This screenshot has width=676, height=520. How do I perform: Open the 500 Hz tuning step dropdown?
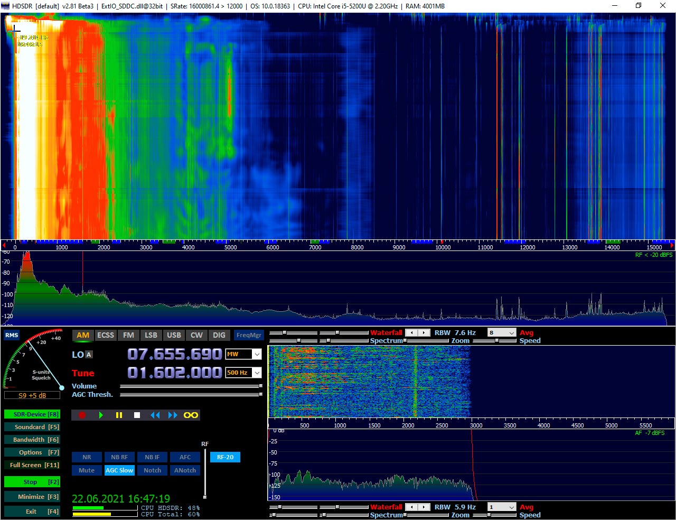pyautogui.click(x=243, y=373)
